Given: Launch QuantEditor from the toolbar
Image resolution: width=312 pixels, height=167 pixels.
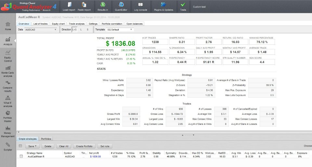Looking at the screenshot, I should pyautogui.click(x=121, y=6).
